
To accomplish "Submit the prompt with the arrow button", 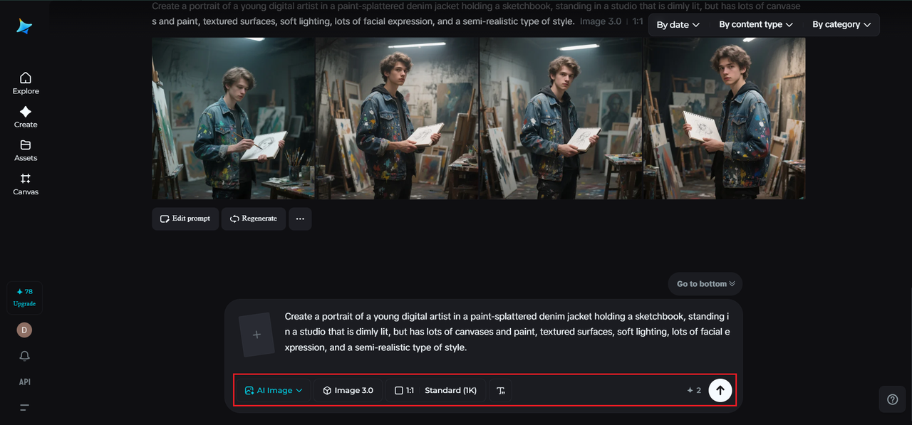I will (720, 390).
